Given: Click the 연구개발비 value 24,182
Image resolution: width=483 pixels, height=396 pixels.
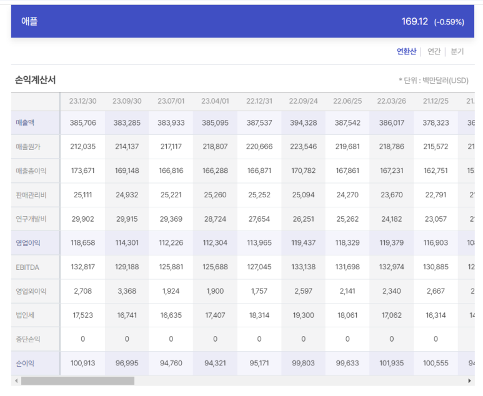Looking at the screenshot, I should pyautogui.click(x=392, y=219).
